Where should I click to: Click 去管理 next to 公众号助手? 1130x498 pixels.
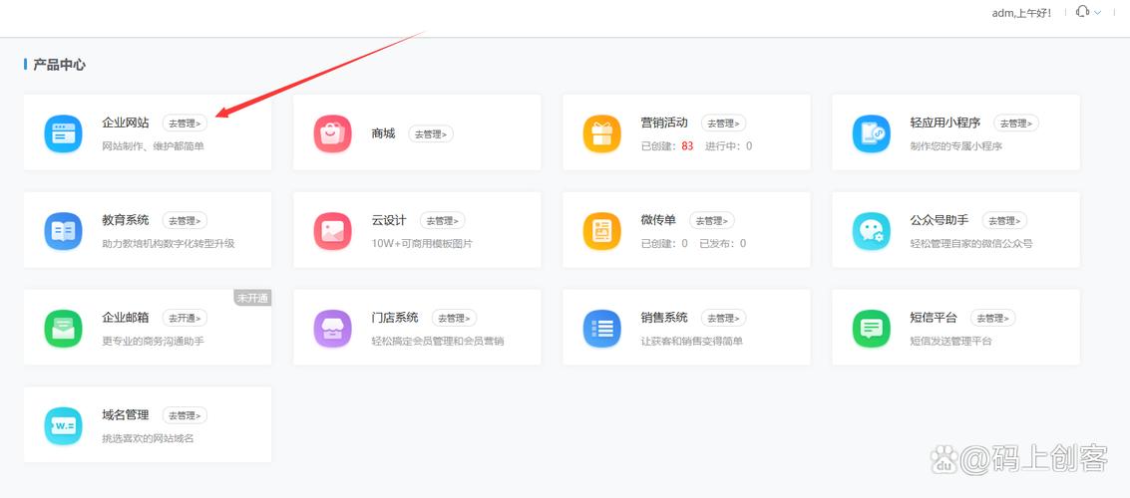[1004, 220]
